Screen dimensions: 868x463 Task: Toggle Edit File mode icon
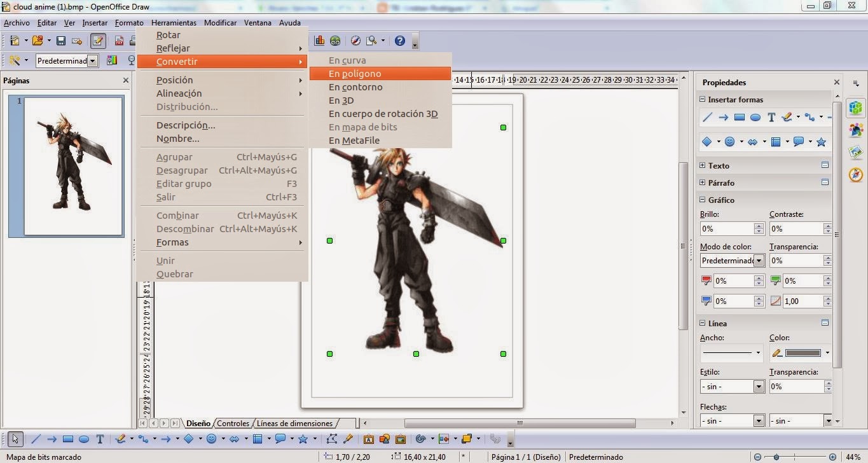[x=97, y=41]
